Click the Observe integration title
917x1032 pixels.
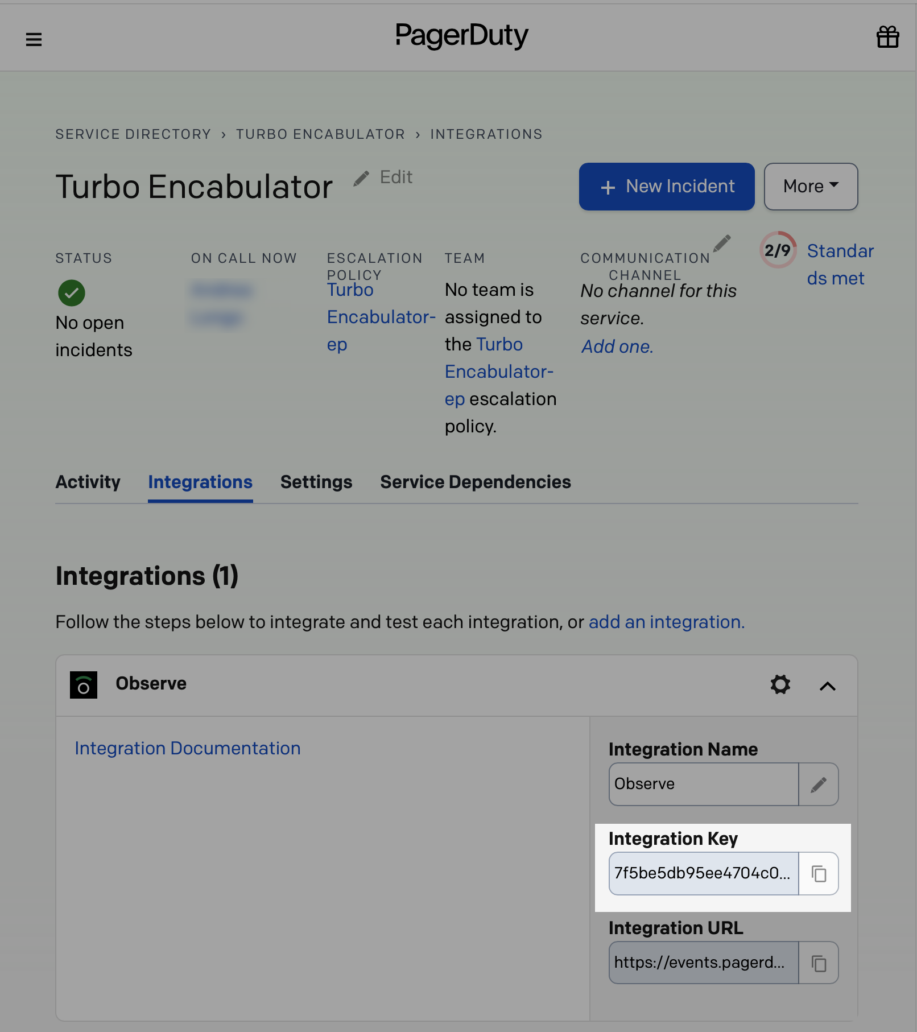click(151, 684)
